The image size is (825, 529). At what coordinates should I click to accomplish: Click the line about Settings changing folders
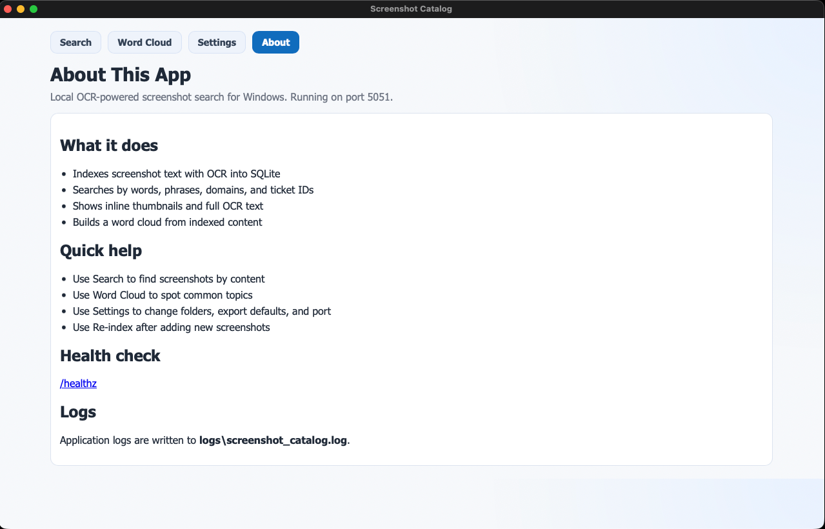pyautogui.click(x=202, y=311)
